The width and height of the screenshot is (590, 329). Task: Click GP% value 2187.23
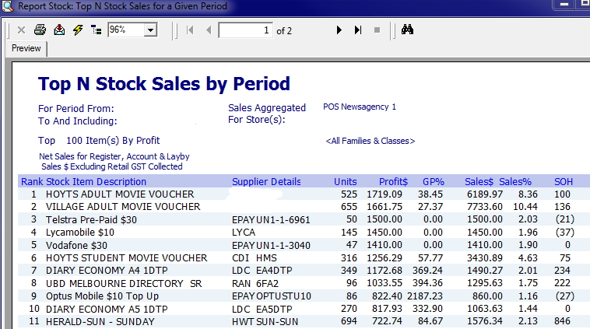click(425, 296)
